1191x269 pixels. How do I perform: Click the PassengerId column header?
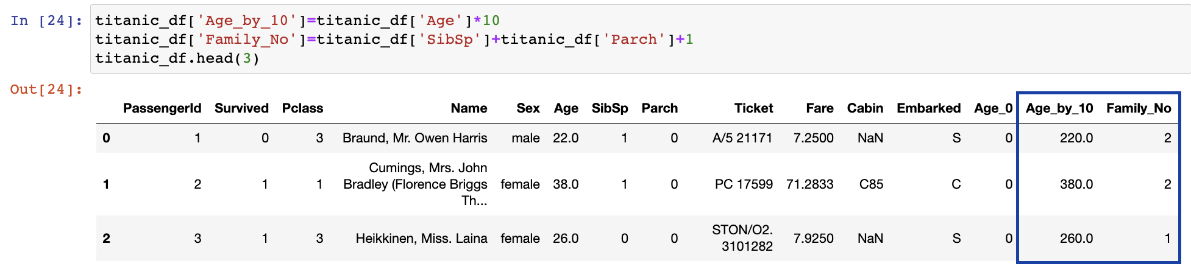coord(162,108)
